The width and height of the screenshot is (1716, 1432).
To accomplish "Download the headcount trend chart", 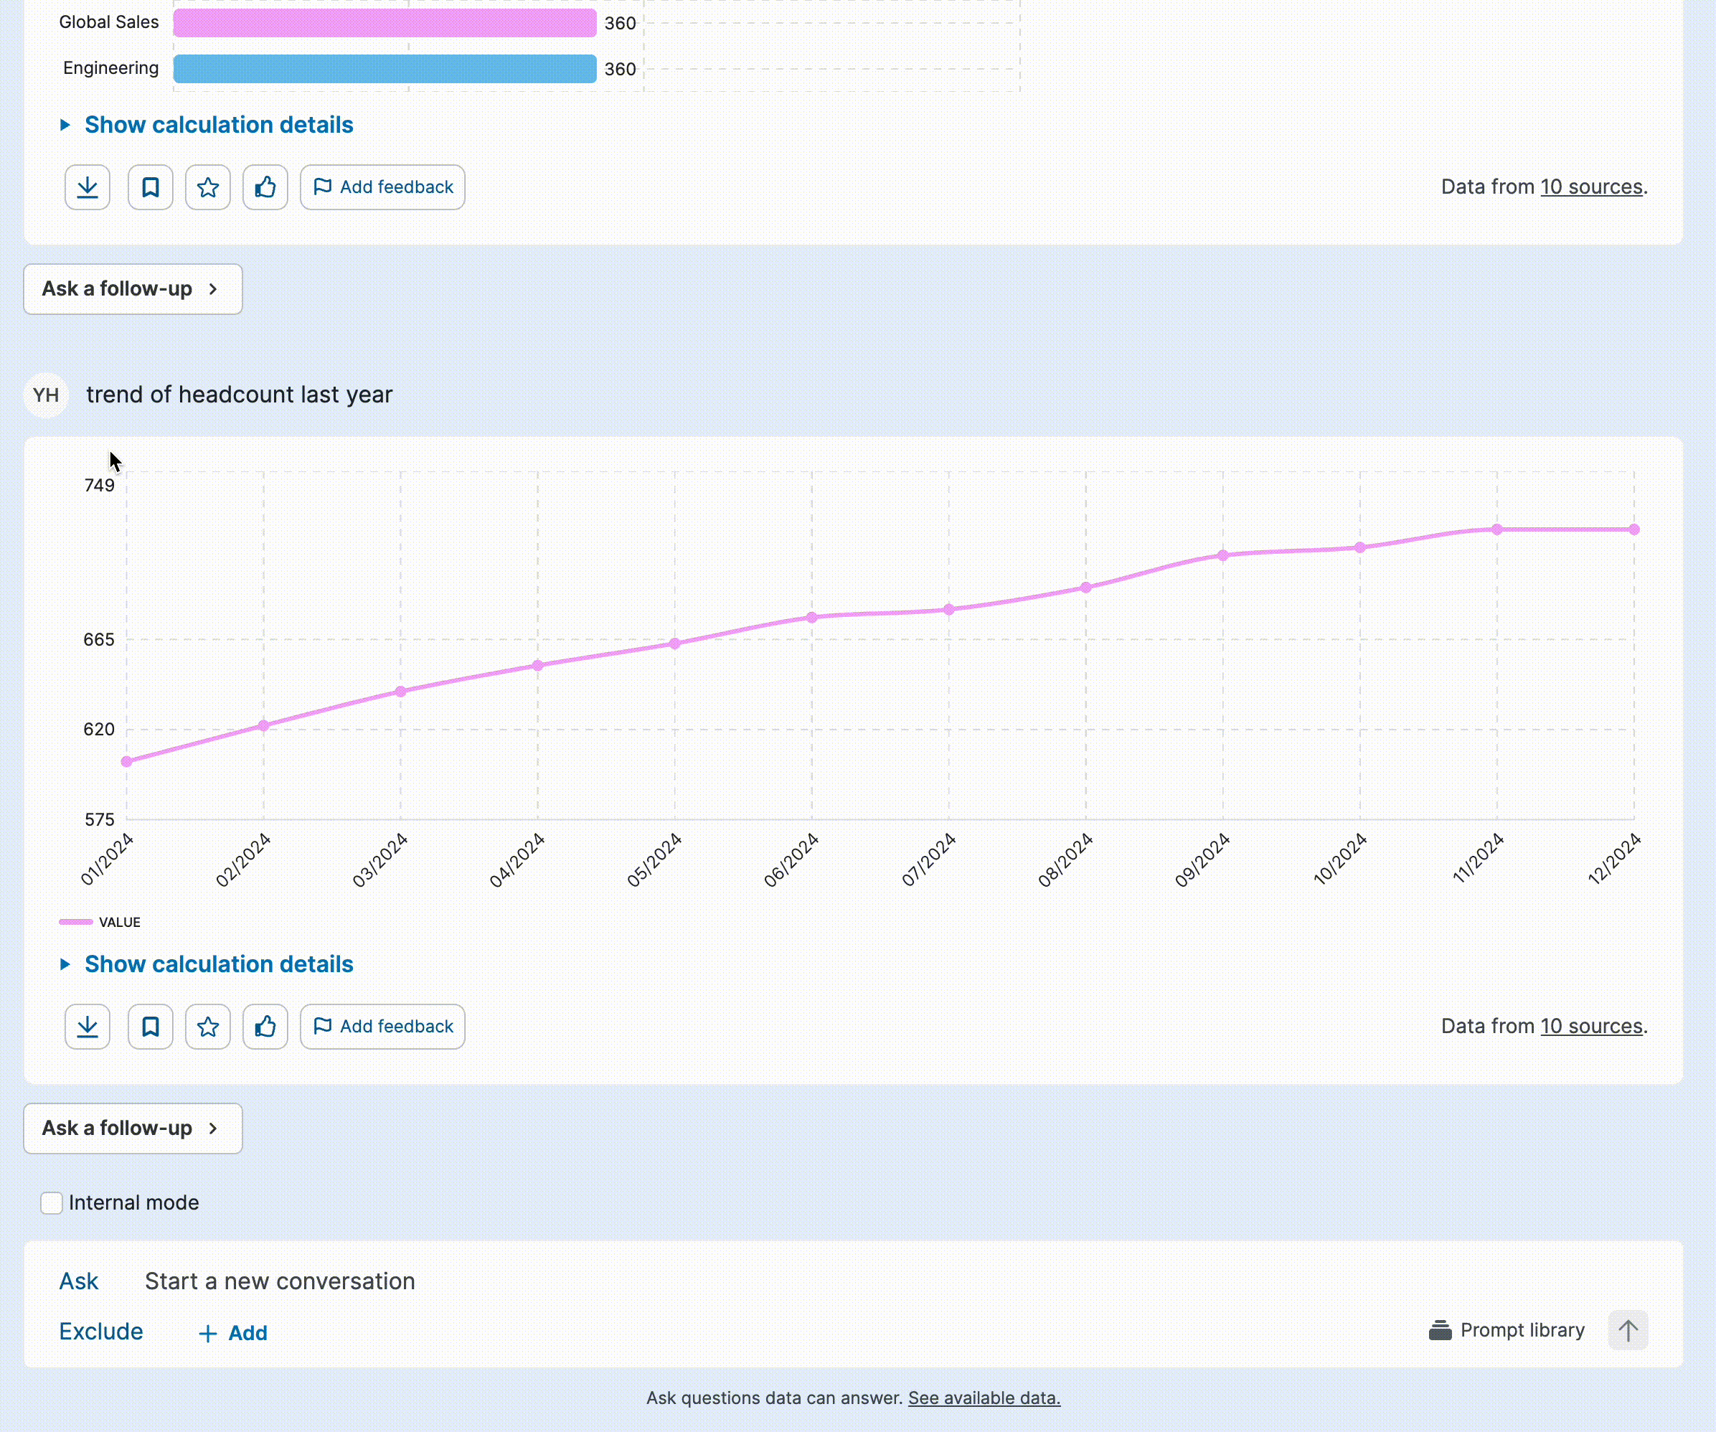I will 88,1027.
